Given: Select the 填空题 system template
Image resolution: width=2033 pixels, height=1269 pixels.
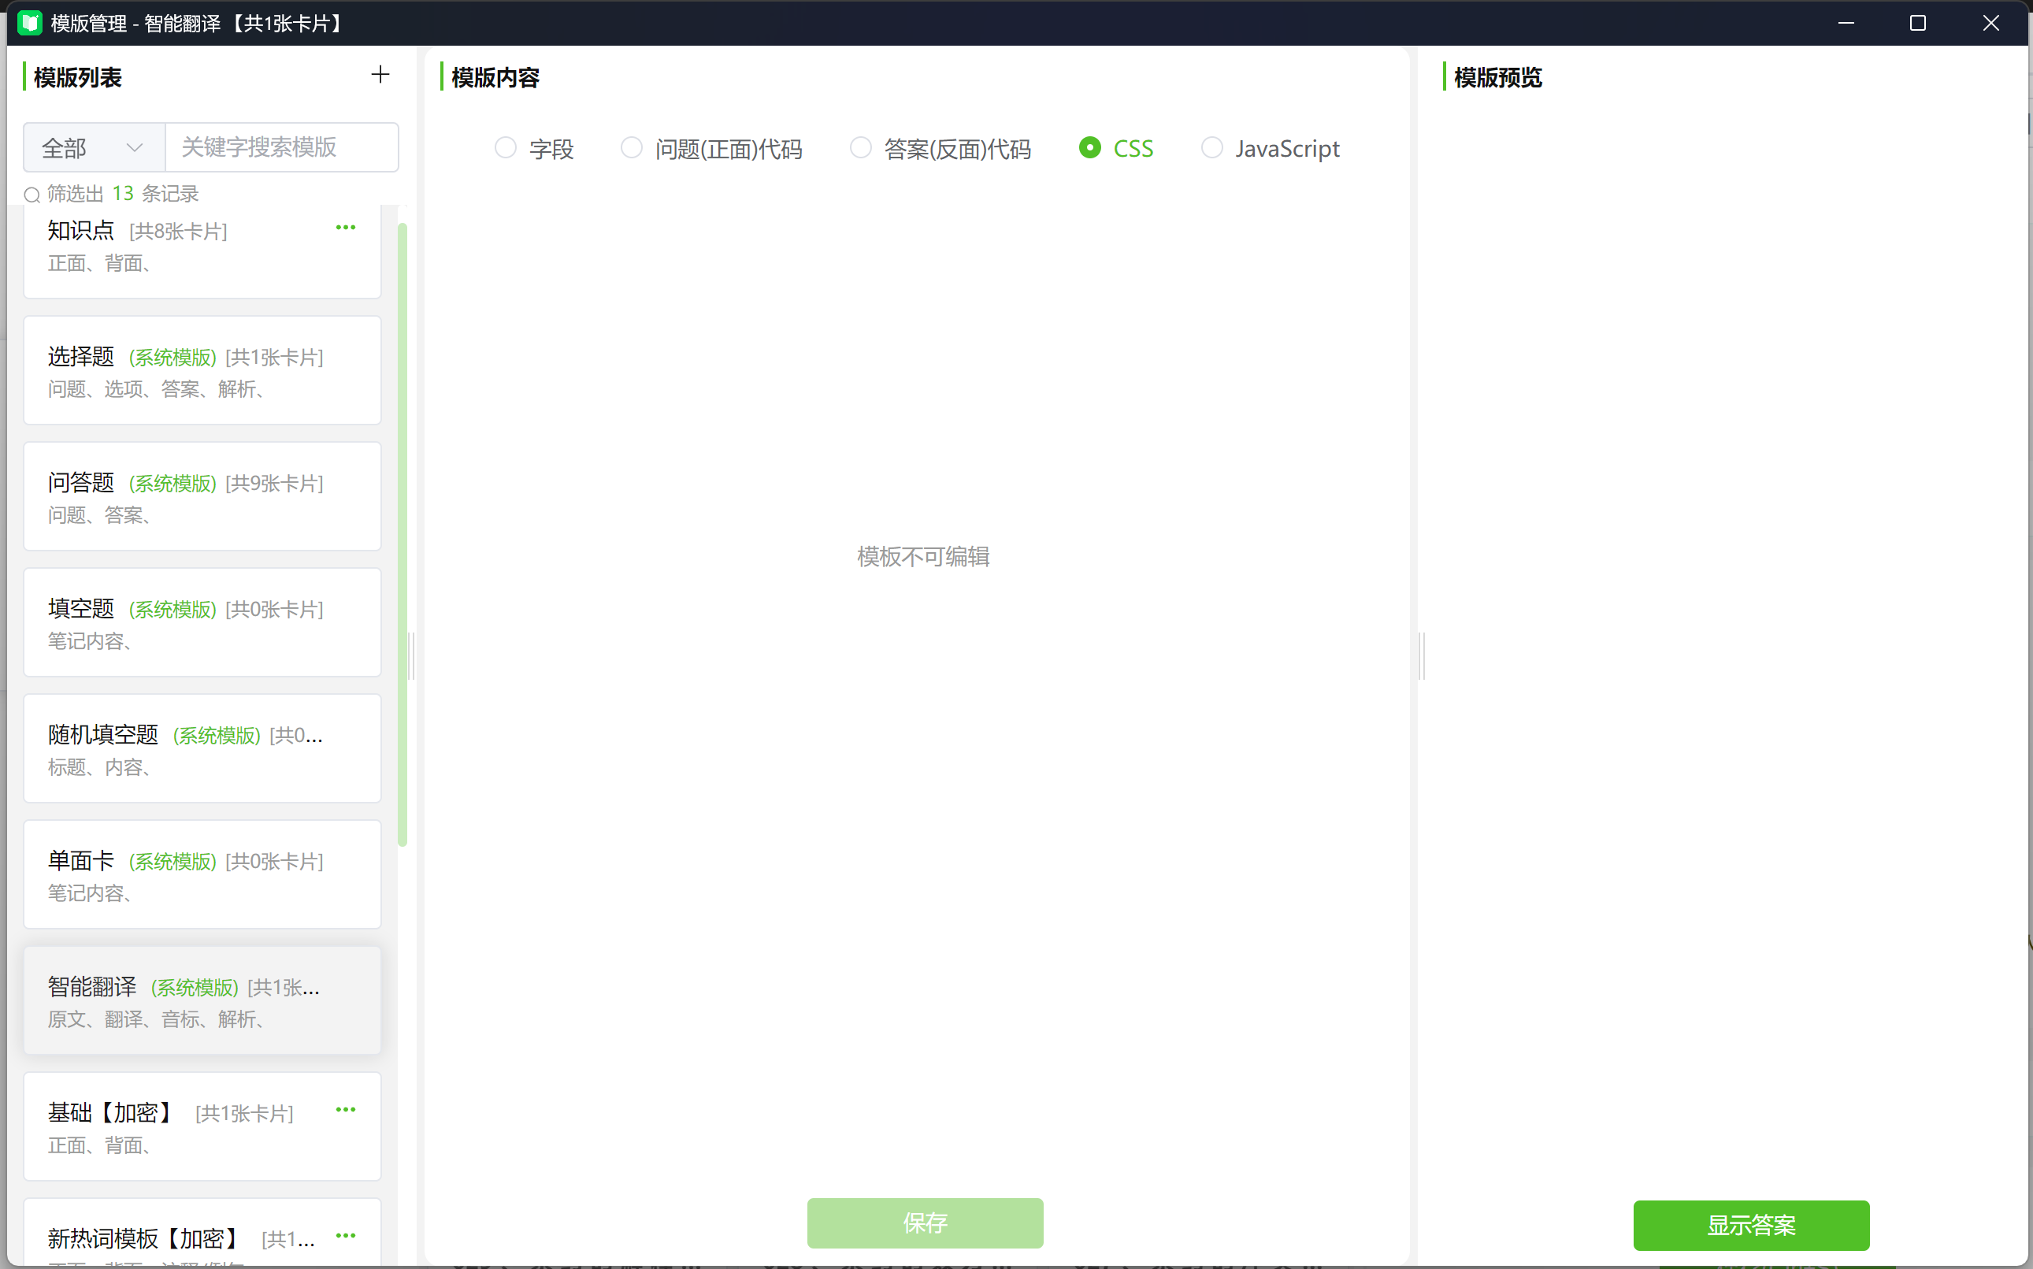Looking at the screenshot, I should click(202, 622).
